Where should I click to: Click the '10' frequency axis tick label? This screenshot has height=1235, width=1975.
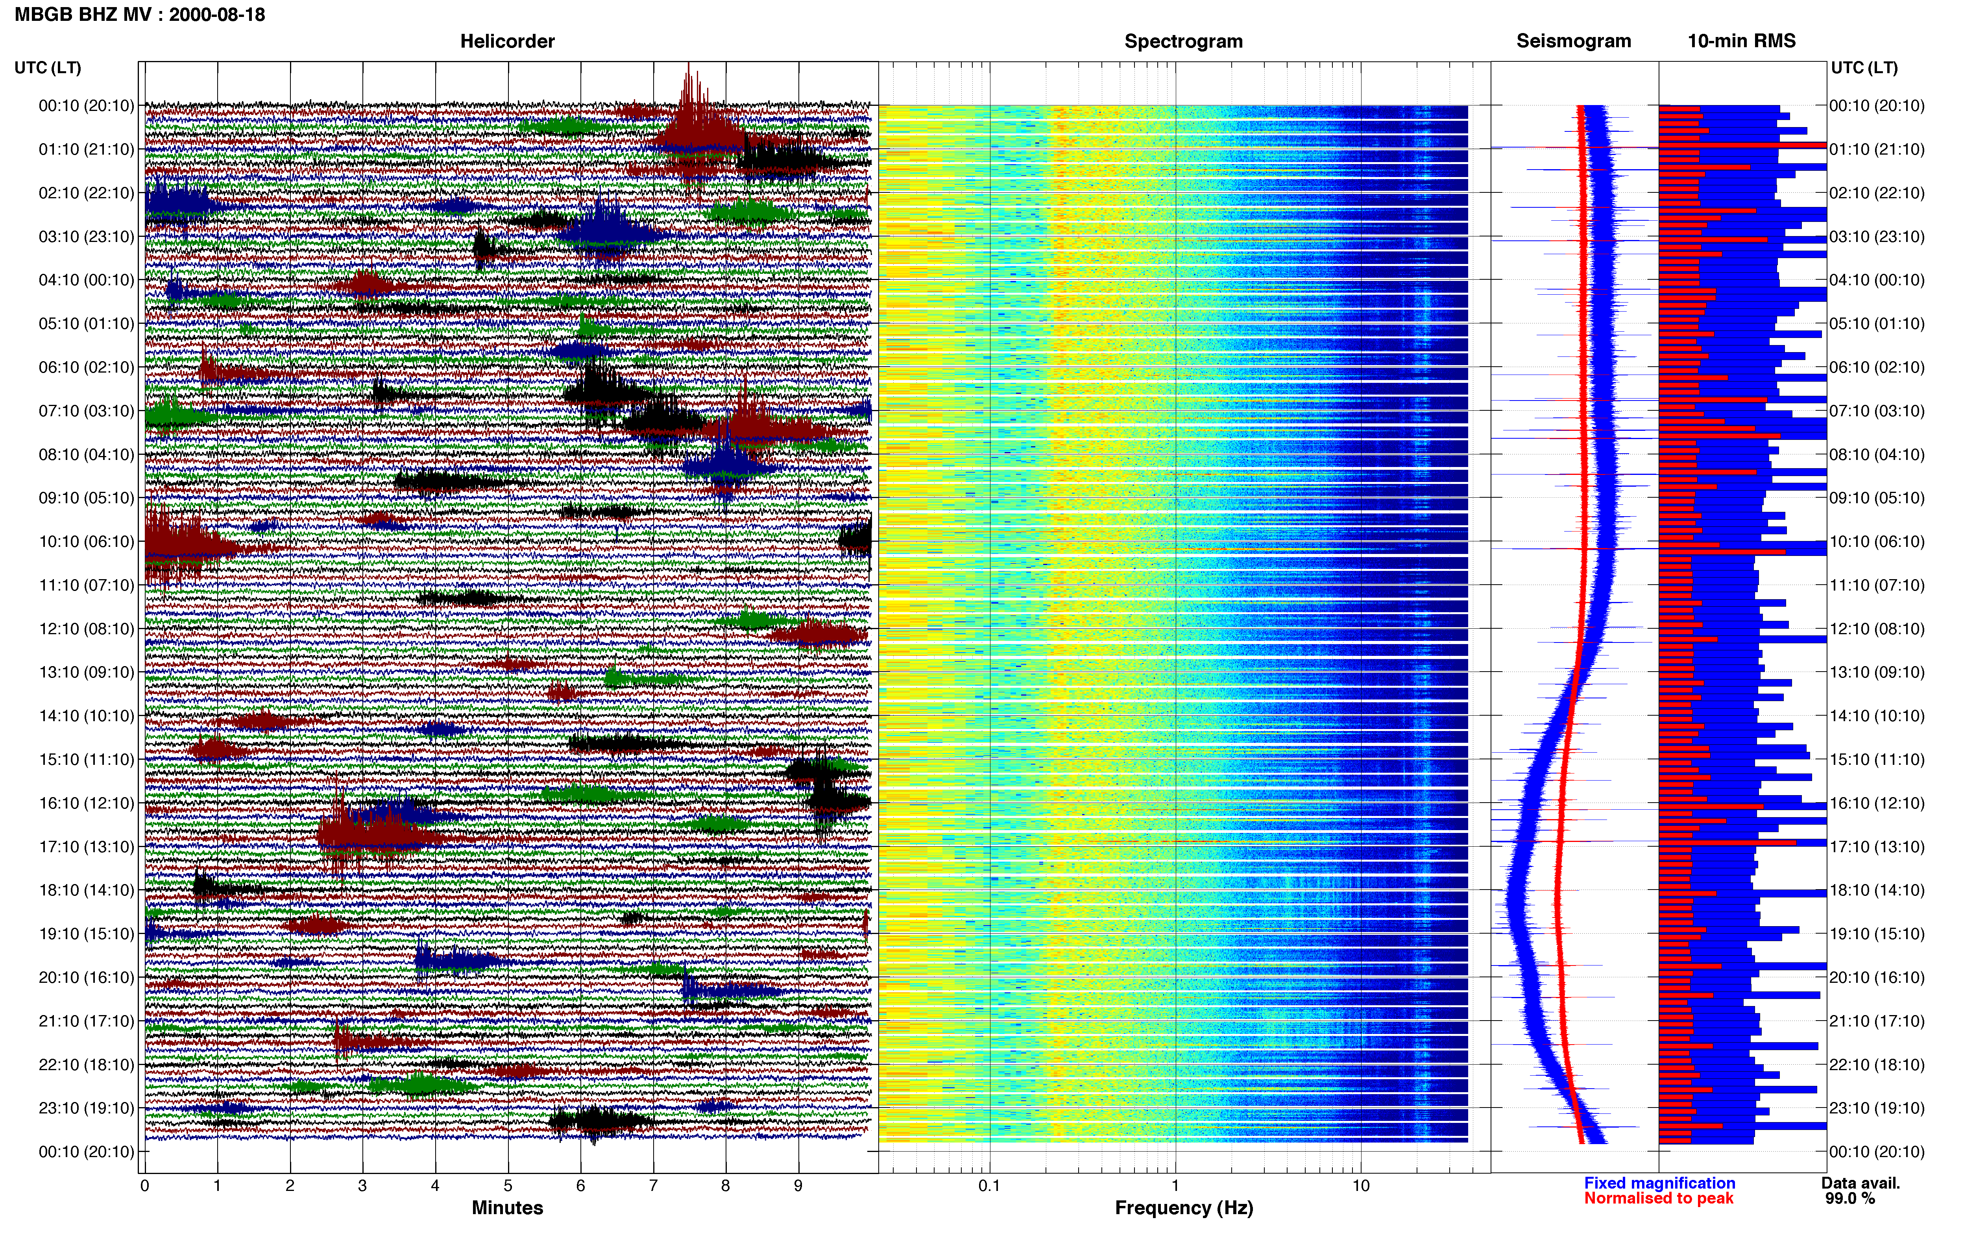(1361, 1185)
